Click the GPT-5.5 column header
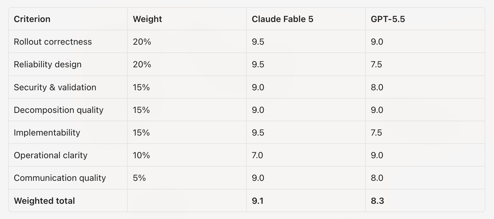 pyautogui.click(x=388, y=19)
